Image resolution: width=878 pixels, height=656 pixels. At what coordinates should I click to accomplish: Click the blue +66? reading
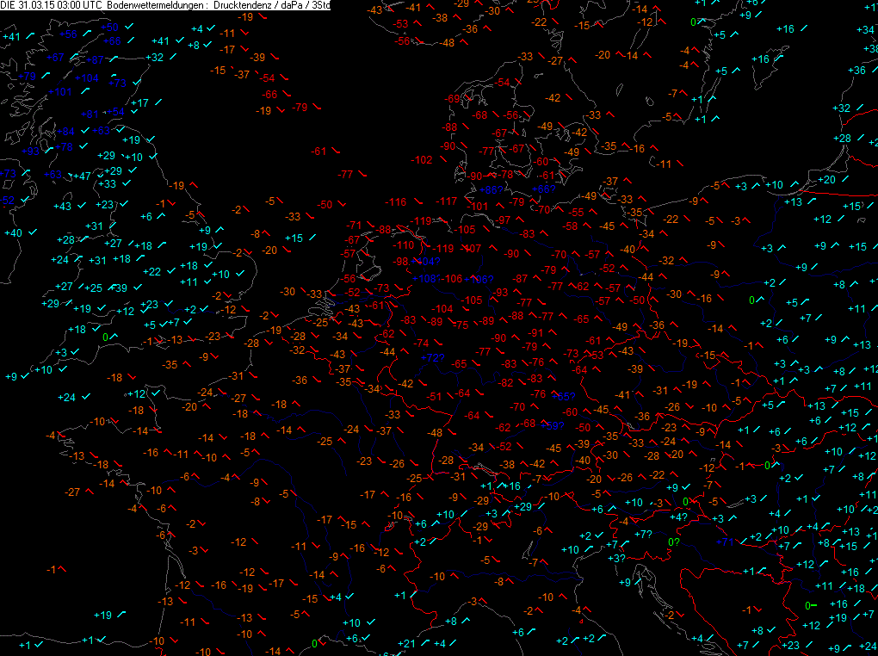(x=543, y=189)
